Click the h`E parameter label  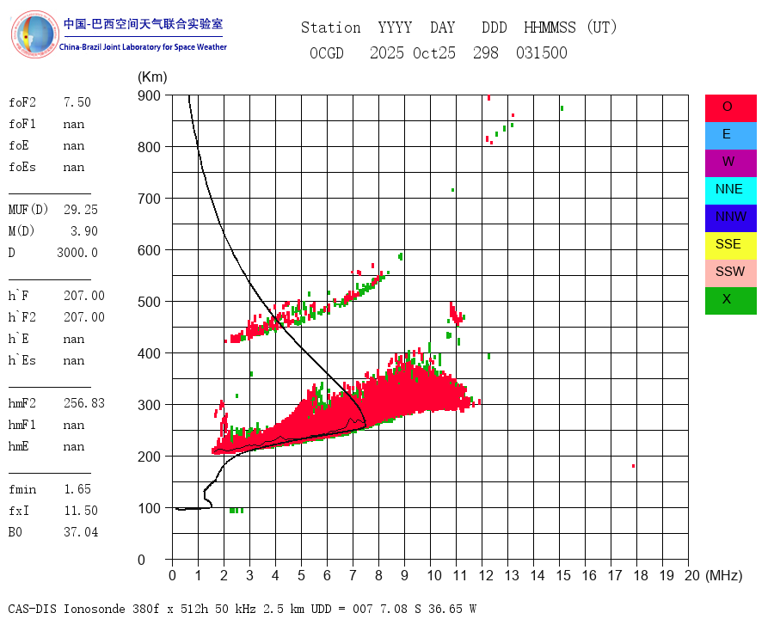click(19, 339)
